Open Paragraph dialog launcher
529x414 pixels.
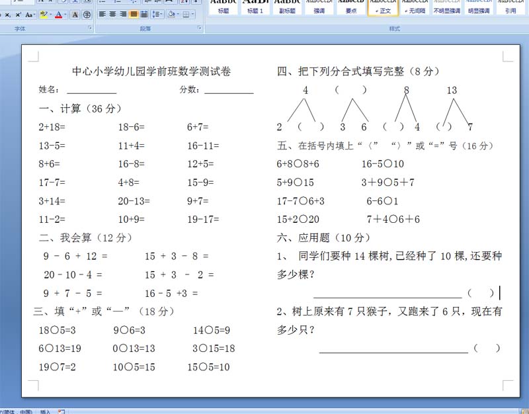[200, 28]
